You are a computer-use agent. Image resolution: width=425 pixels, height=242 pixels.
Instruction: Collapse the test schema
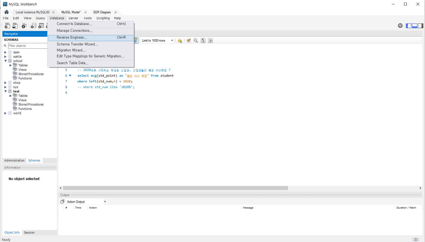point(5,91)
